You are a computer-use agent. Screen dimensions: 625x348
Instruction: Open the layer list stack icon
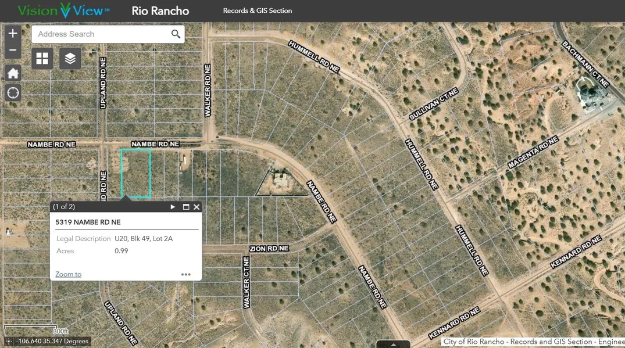(70, 59)
